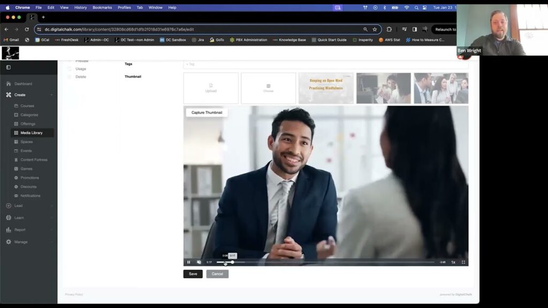Open the Manage settings section
The width and height of the screenshot is (548, 308).
click(x=19, y=242)
